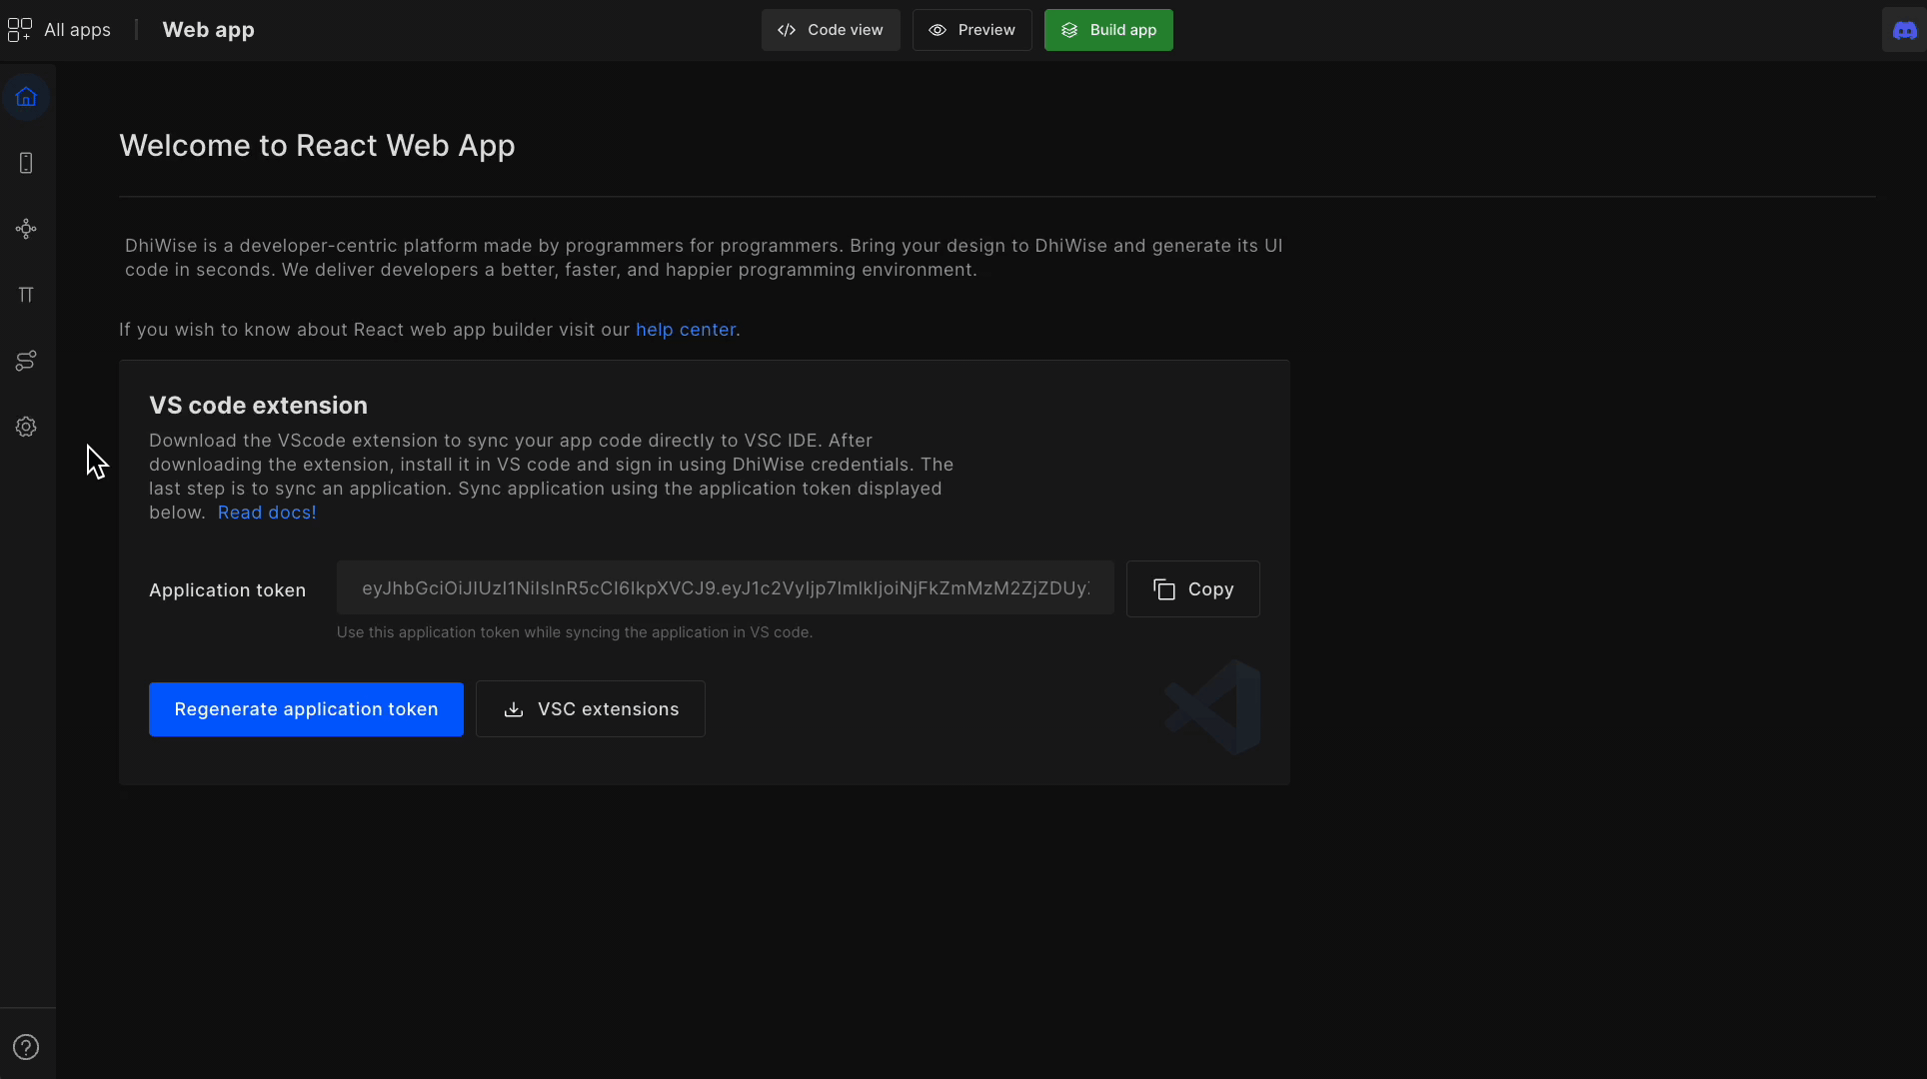Image resolution: width=1927 pixels, height=1079 pixels.
Task: Open the typography icon in the sidebar
Action: click(x=26, y=295)
